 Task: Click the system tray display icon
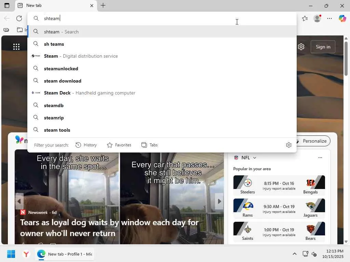(x=305, y=254)
